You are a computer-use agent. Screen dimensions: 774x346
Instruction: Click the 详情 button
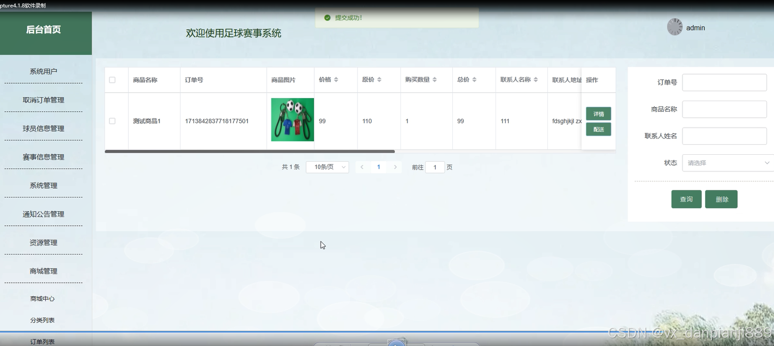point(598,114)
